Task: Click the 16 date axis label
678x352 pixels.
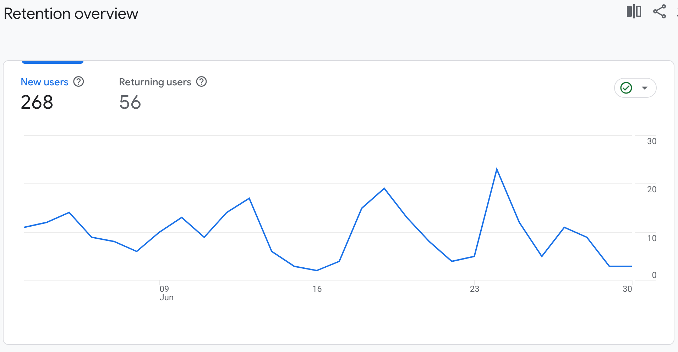Action: click(317, 289)
